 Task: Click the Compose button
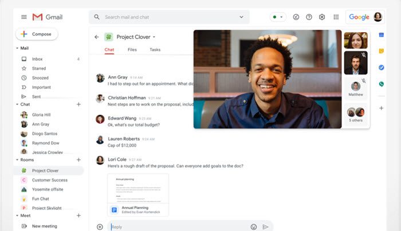pos(37,34)
